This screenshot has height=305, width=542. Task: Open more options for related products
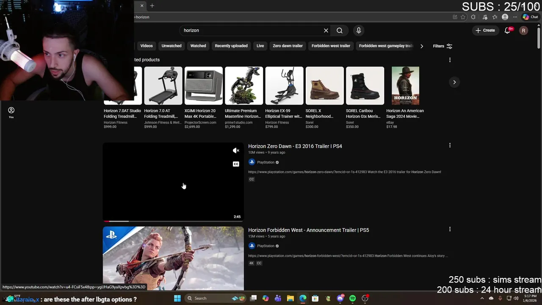click(450, 60)
